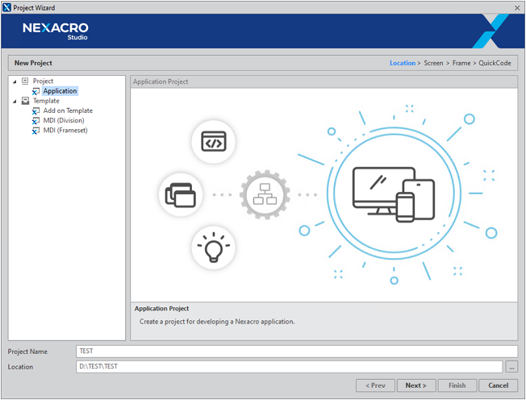Viewport: 526px width, 400px height.
Task: Click the Location step in breadcrumb
Action: pyautogui.click(x=402, y=63)
